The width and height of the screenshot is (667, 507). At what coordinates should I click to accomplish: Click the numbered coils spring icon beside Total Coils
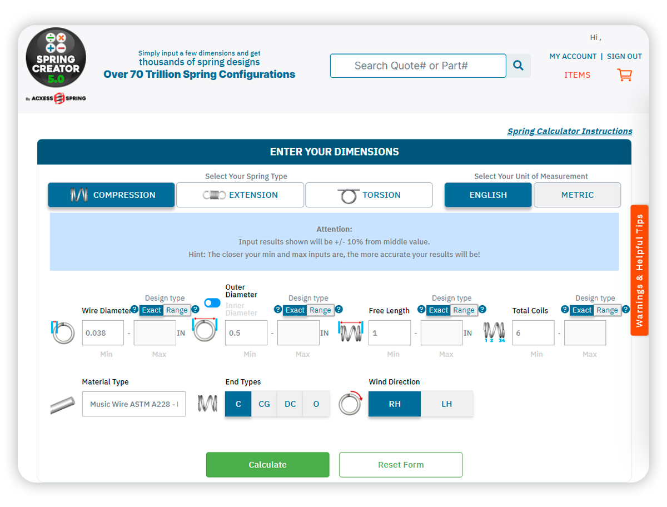pyautogui.click(x=494, y=332)
